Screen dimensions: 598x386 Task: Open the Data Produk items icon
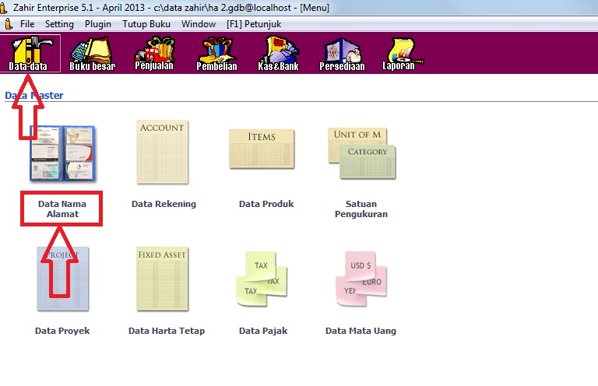[x=261, y=151]
